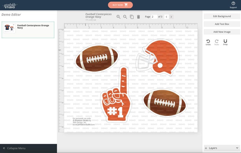This screenshot has width=241, height=153.
Task: Click the 'of 3' page count text
Action: point(160,17)
